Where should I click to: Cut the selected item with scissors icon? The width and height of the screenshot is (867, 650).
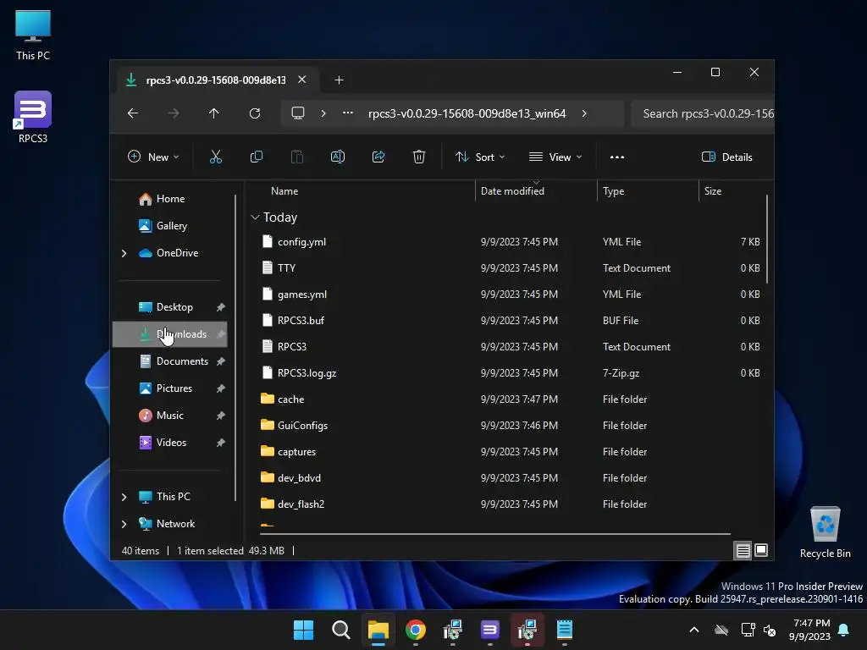pyautogui.click(x=216, y=157)
